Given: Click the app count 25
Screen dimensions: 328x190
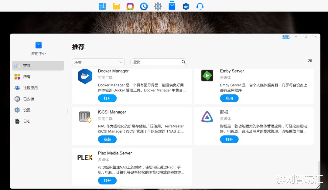Looking at the screenshot, I should point(310,61).
